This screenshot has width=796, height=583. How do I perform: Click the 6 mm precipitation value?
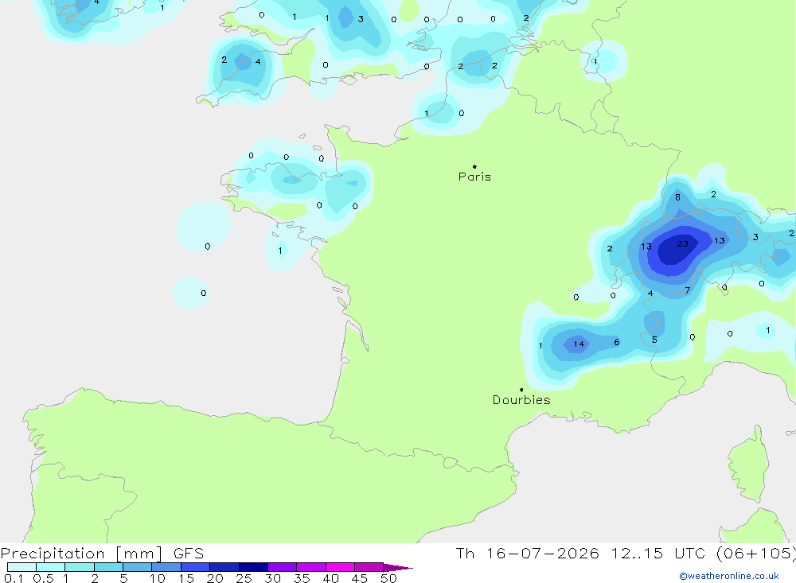coord(616,342)
